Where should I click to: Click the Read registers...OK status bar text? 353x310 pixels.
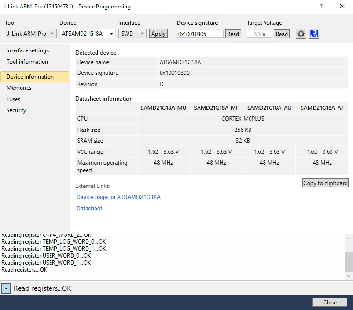42,288
